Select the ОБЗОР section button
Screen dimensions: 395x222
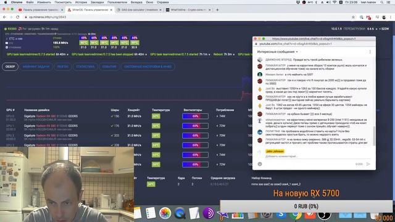tap(10, 67)
